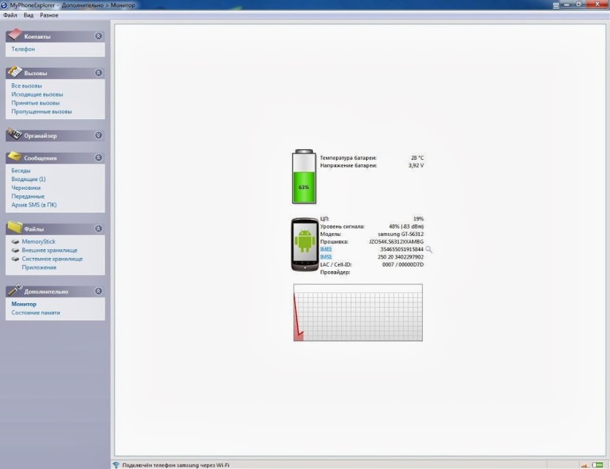Click the Android phone image
This screenshot has height=469, width=610.
[x=305, y=245]
